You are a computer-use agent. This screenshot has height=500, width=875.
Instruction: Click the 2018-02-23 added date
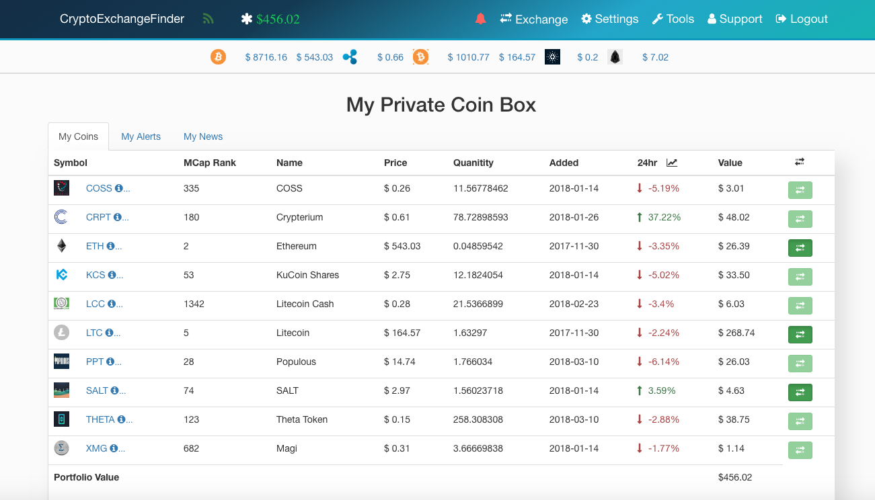[574, 304]
